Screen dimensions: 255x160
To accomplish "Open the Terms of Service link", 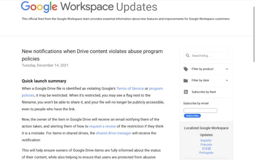I will [130, 88].
